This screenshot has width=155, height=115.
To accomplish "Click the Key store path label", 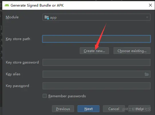I will pos(18,39).
